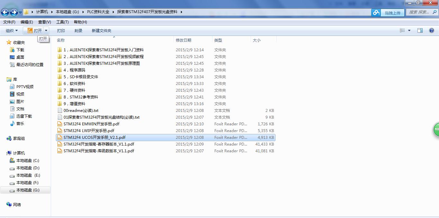The width and height of the screenshot is (439, 218).
Task: Open the 帮助(H) menu
Action: coord(80,22)
